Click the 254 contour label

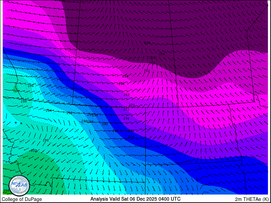[x=147, y=43]
